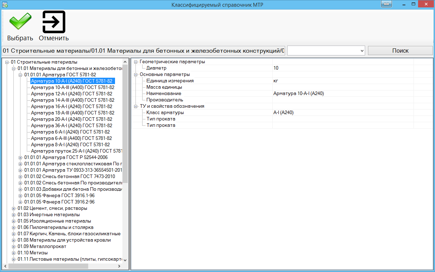Click the tree vertical scrollbar thumb
This screenshot has height=272, width=435.
[x=125, y=124]
